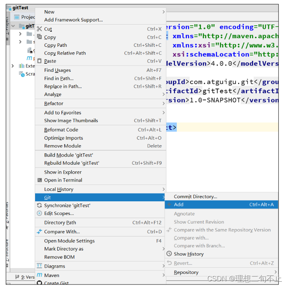Select Reformat Code menu item
This screenshot has height=286, width=288.
point(100,130)
